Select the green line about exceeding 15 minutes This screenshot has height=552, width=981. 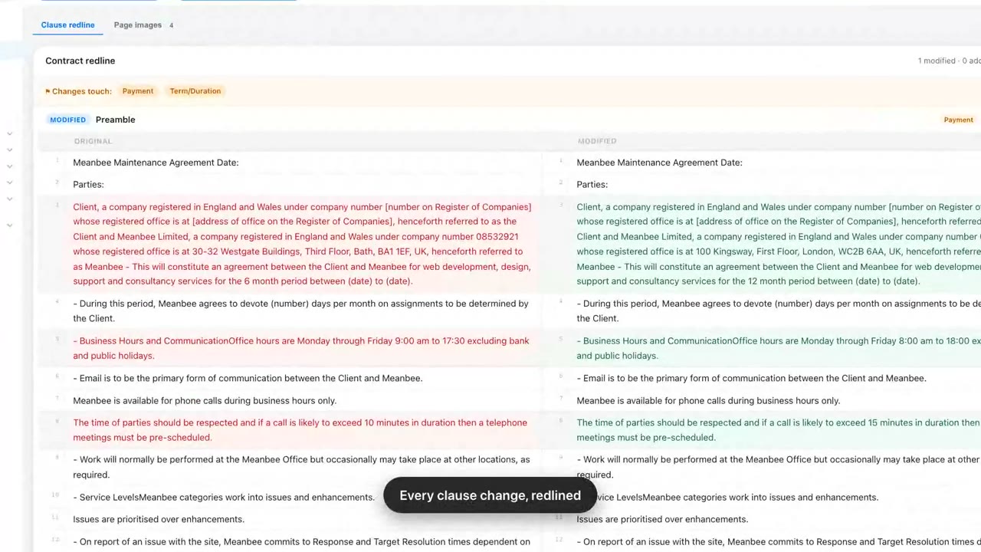779,430
